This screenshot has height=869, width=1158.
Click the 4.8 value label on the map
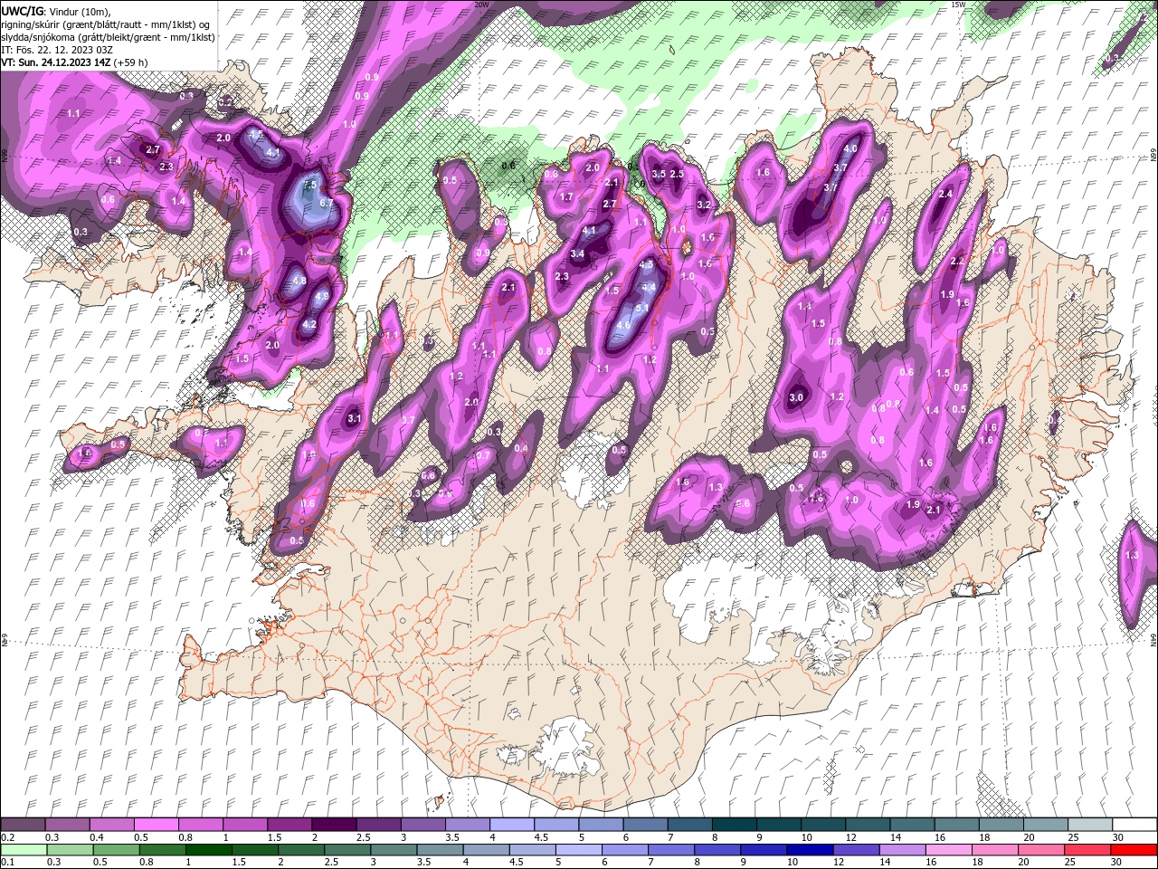click(x=299, y=282)
